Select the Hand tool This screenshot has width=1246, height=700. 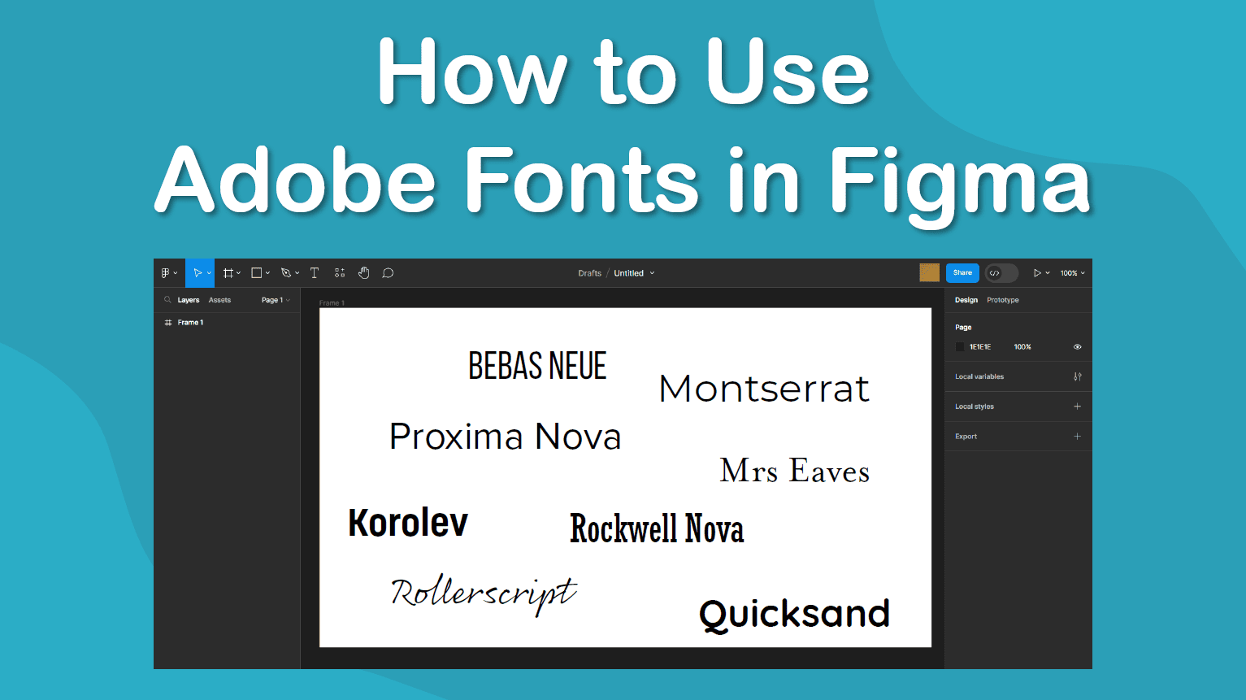(x=364, y=273)
